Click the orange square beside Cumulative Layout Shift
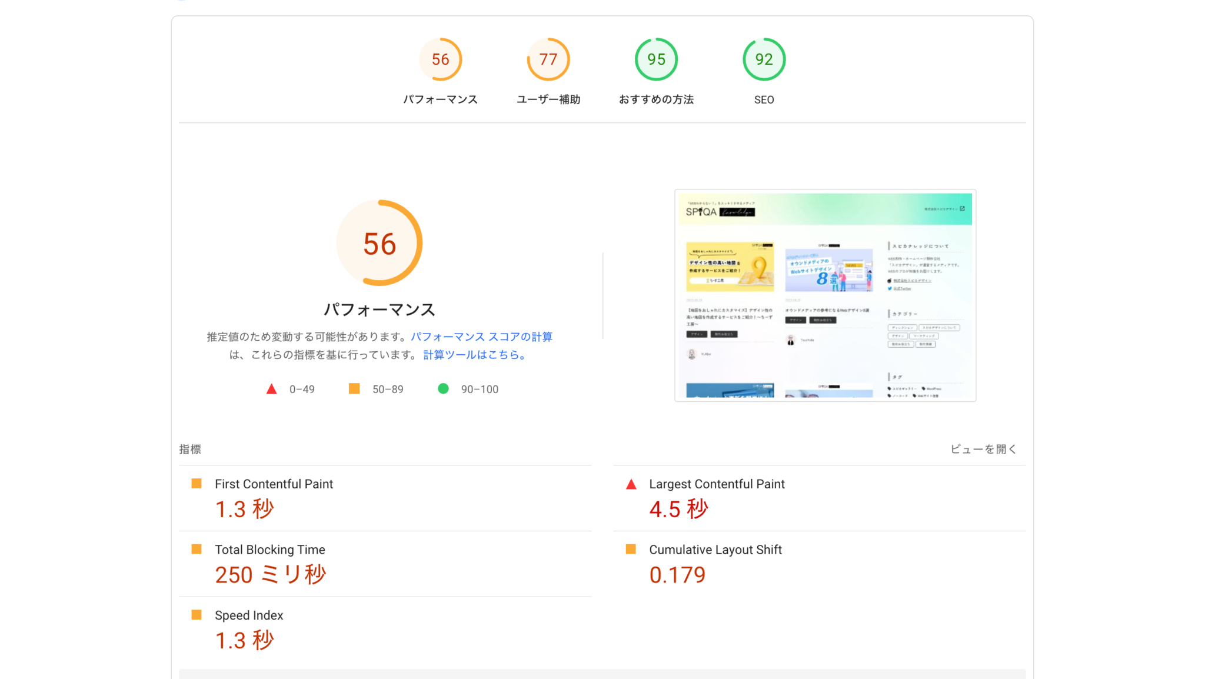This screenshot has height=679, width=1205. point(630,549)
